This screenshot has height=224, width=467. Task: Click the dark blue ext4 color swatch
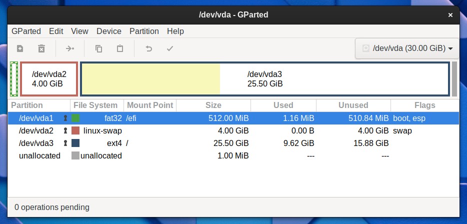(x=75, y=143)
